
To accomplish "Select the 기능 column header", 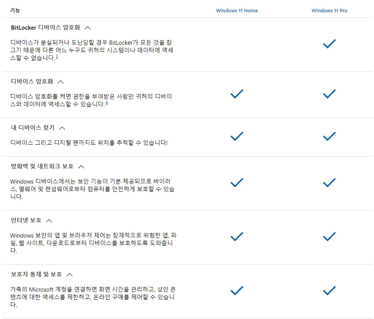I will (x=15, y=10).
